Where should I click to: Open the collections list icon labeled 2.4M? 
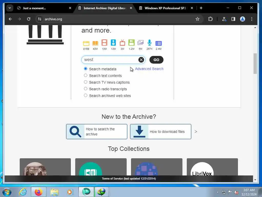159,43
